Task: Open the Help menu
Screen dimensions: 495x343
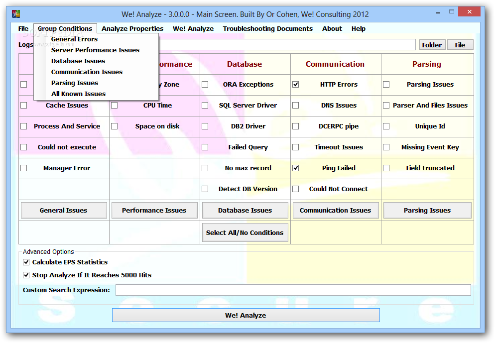Action: tap(359, 29)
